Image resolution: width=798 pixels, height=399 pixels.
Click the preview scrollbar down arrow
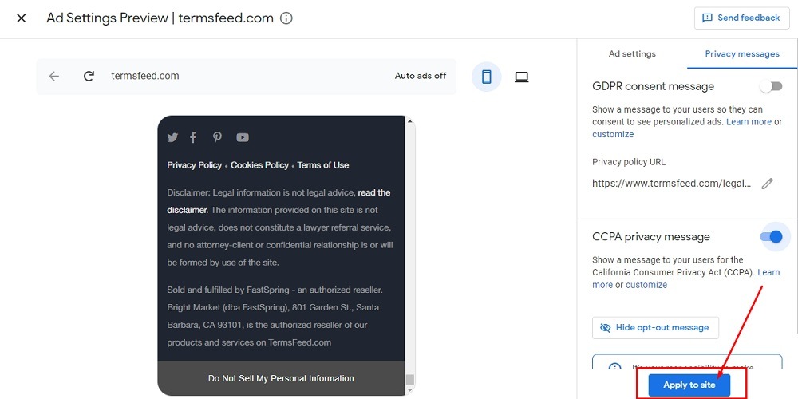pos(409,391)
